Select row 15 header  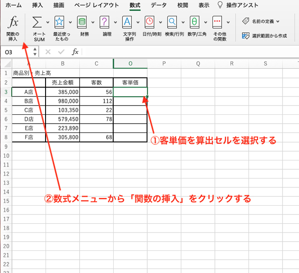(6, 201)
